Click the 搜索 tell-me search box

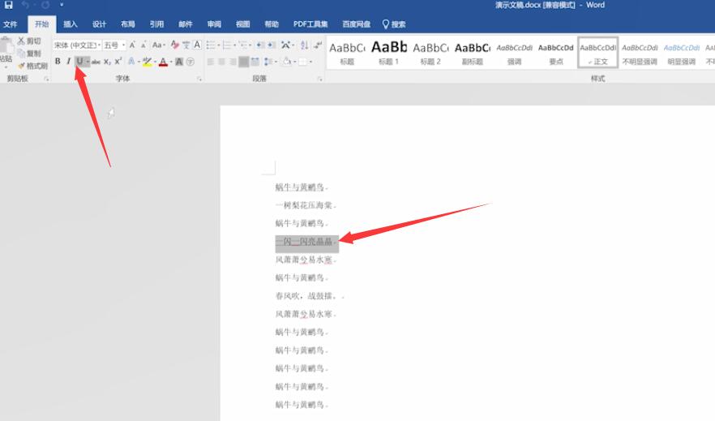(394, 24)
